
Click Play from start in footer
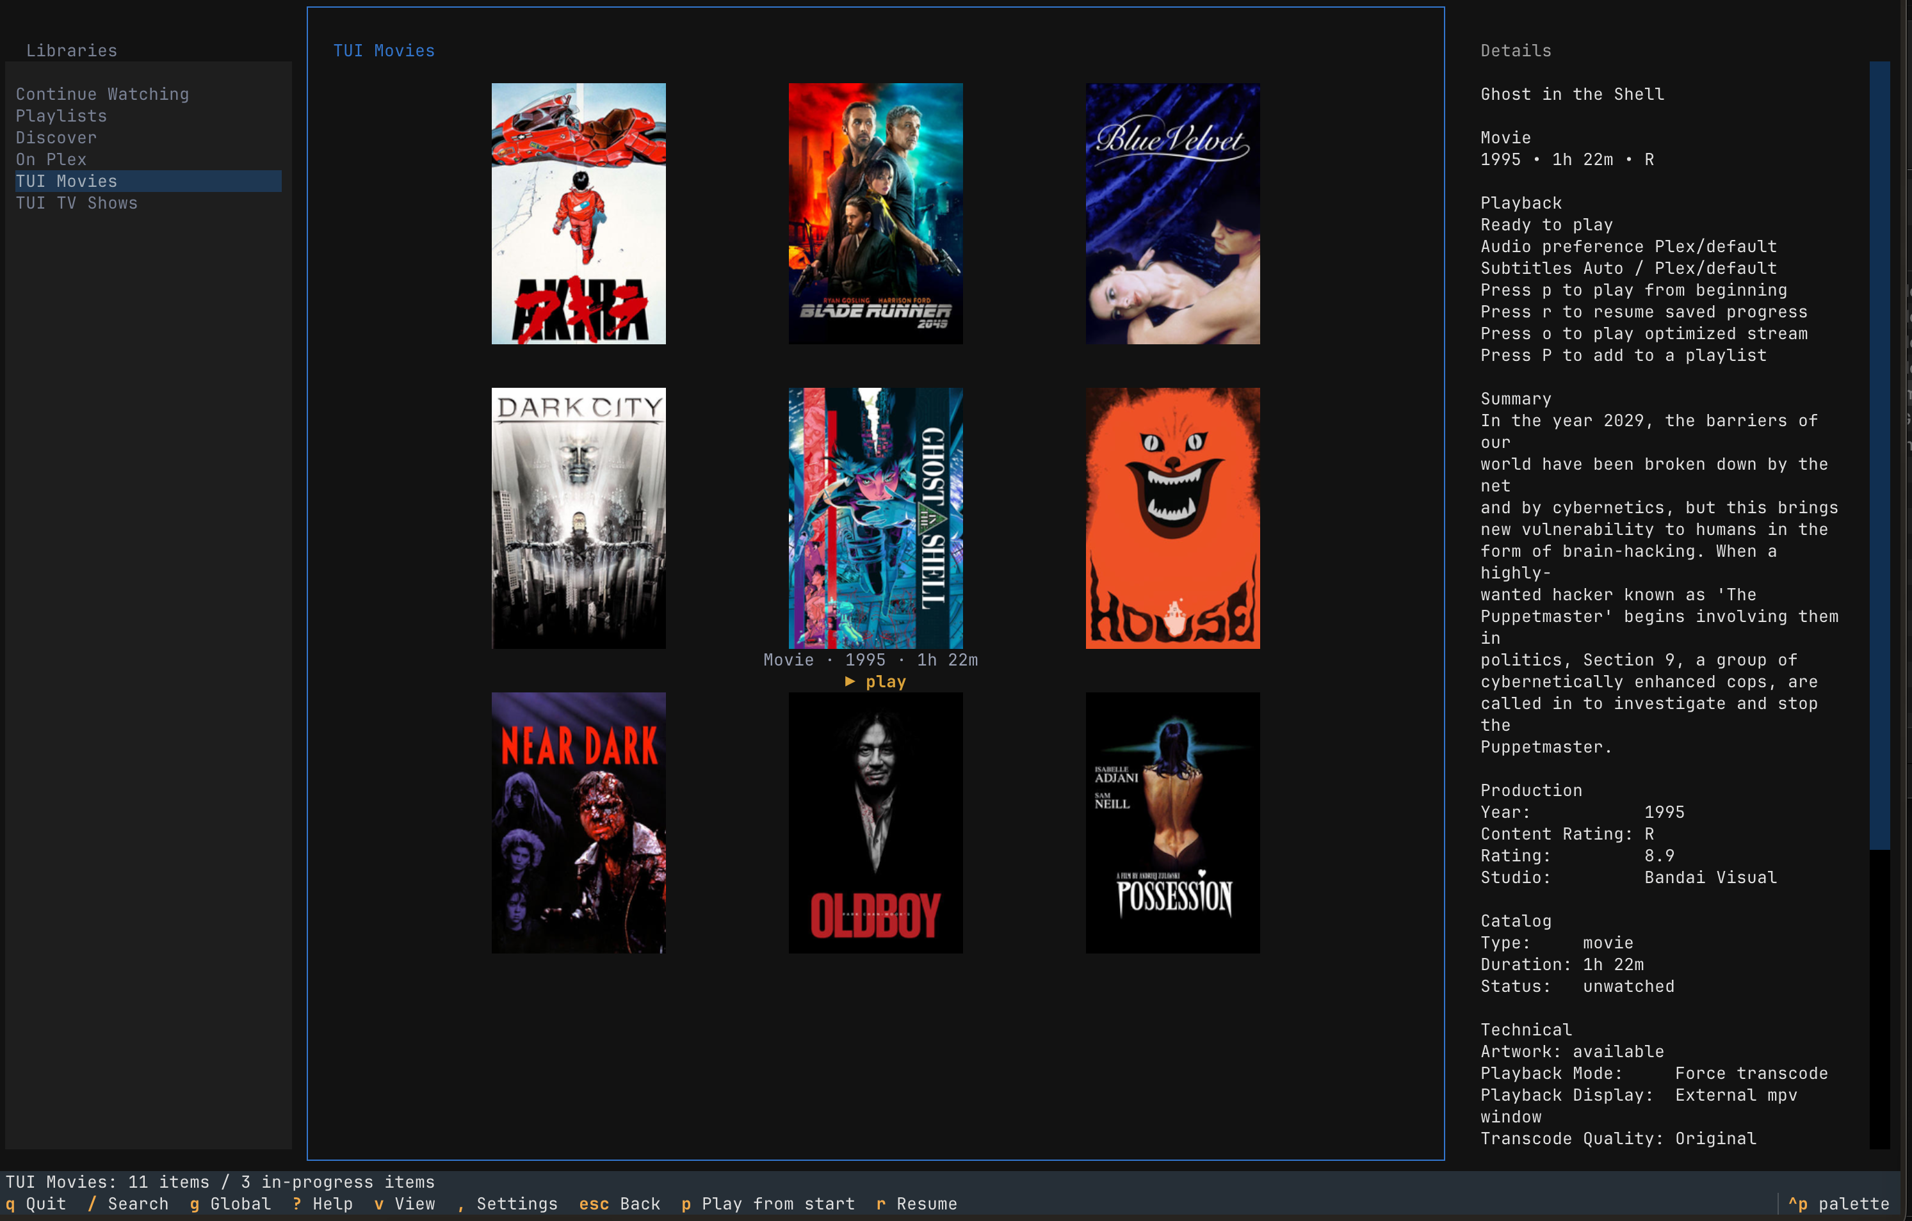point(768,1204)
